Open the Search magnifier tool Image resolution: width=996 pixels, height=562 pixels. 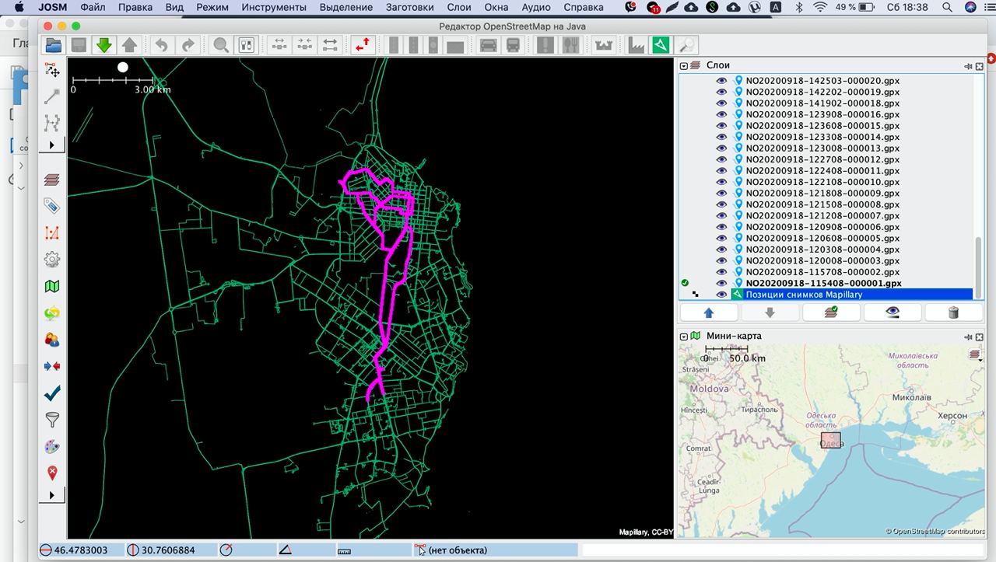click(221, 45)
